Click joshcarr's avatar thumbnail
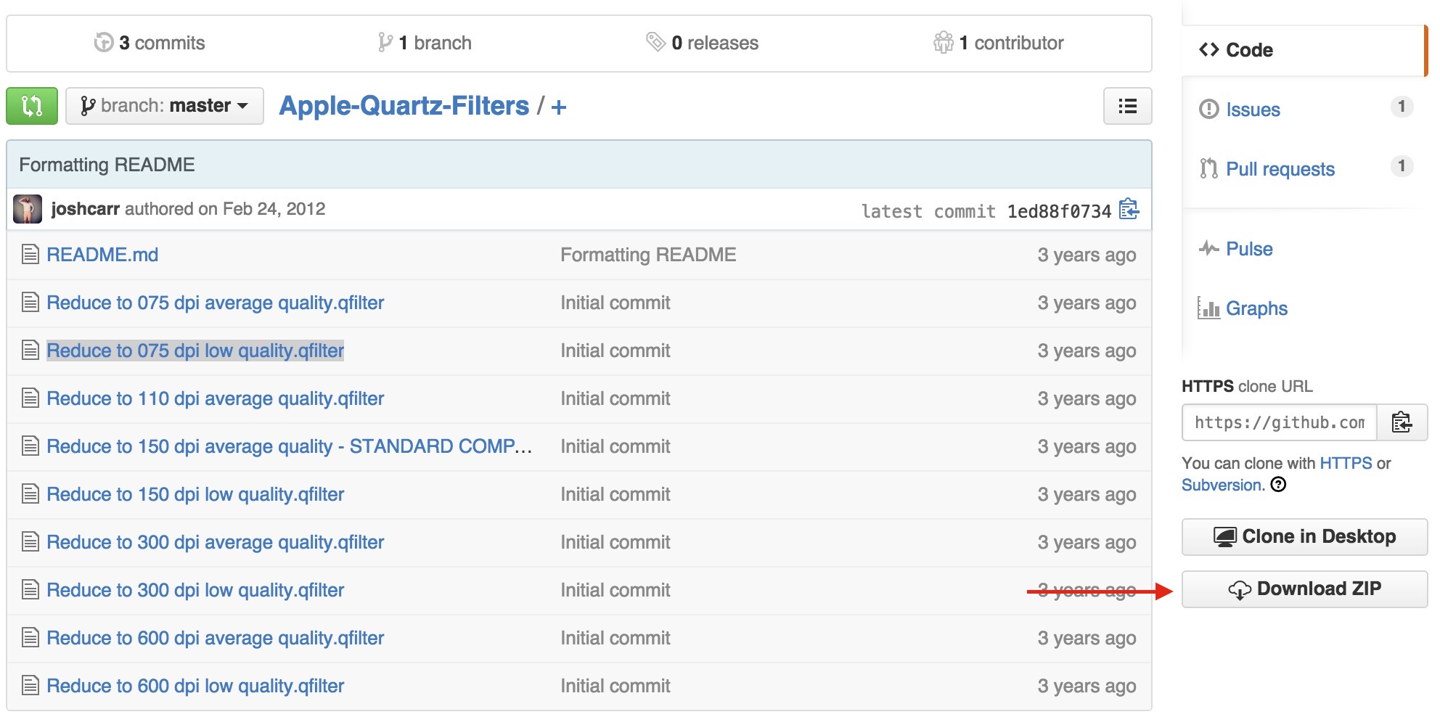 pos(28,210)
